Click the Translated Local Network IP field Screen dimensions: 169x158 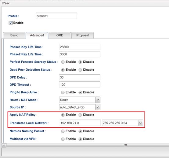pos(80,123)
